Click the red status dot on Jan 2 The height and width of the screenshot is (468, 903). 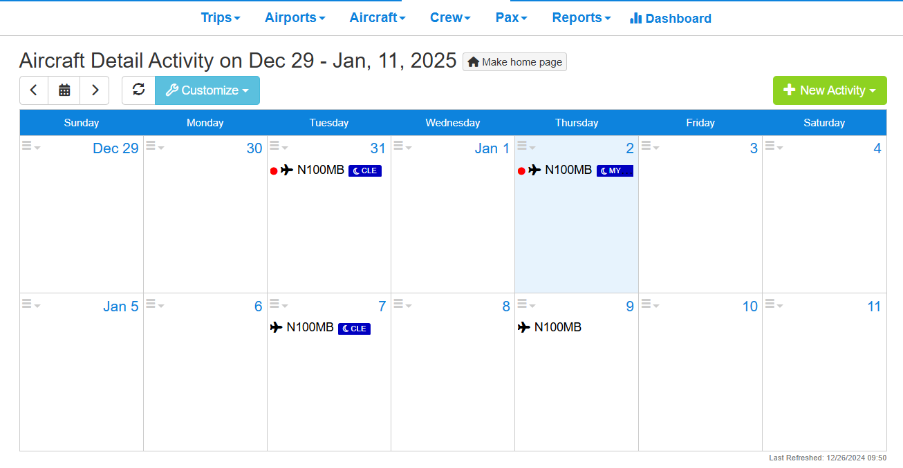[521, 171]
